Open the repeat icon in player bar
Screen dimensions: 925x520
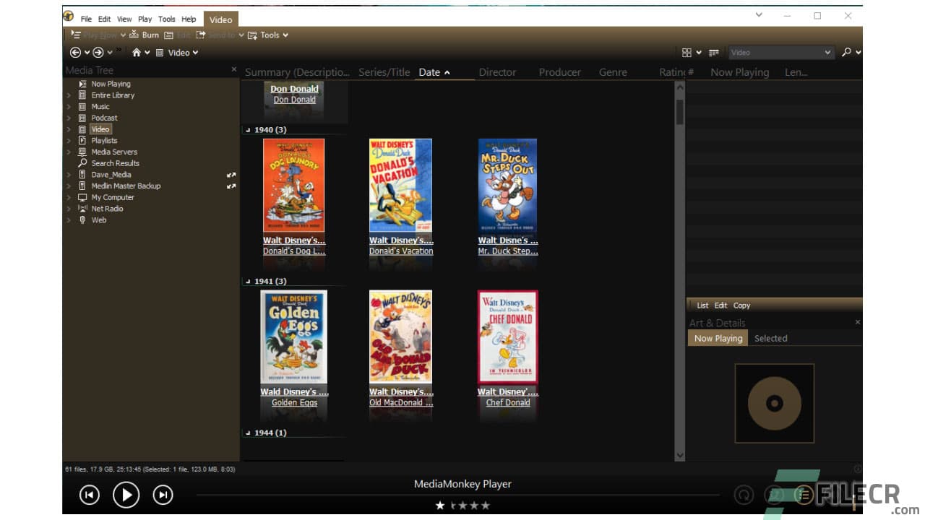tap(744, 495)
